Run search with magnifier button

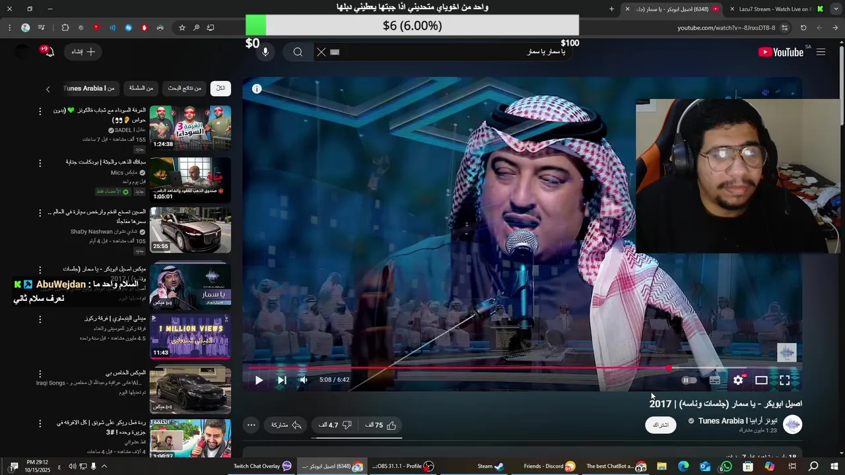298,52
